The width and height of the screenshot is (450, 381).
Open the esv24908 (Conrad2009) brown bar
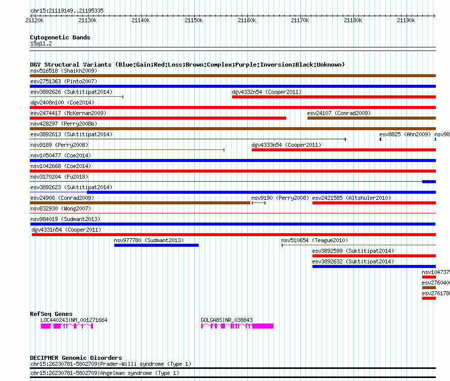140,203
